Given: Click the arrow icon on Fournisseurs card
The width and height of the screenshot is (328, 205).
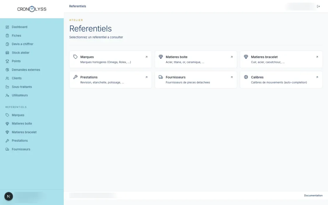Looking at the screenshot, I should point(232,77).
